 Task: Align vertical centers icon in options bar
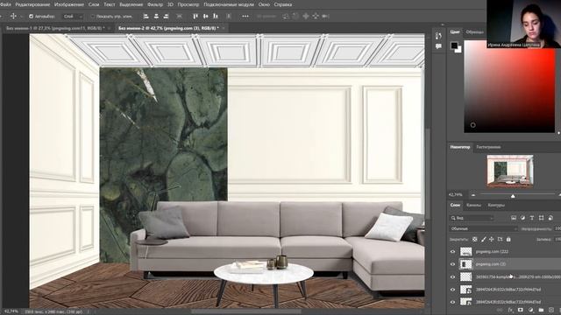(x=206, y=16)
